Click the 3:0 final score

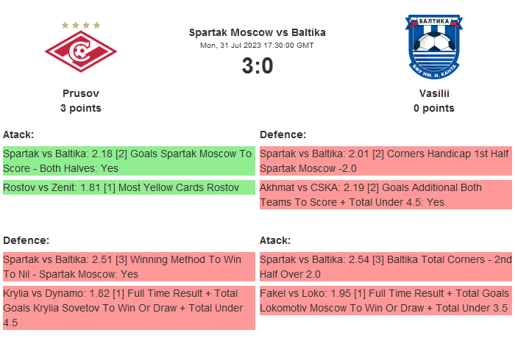257,66
